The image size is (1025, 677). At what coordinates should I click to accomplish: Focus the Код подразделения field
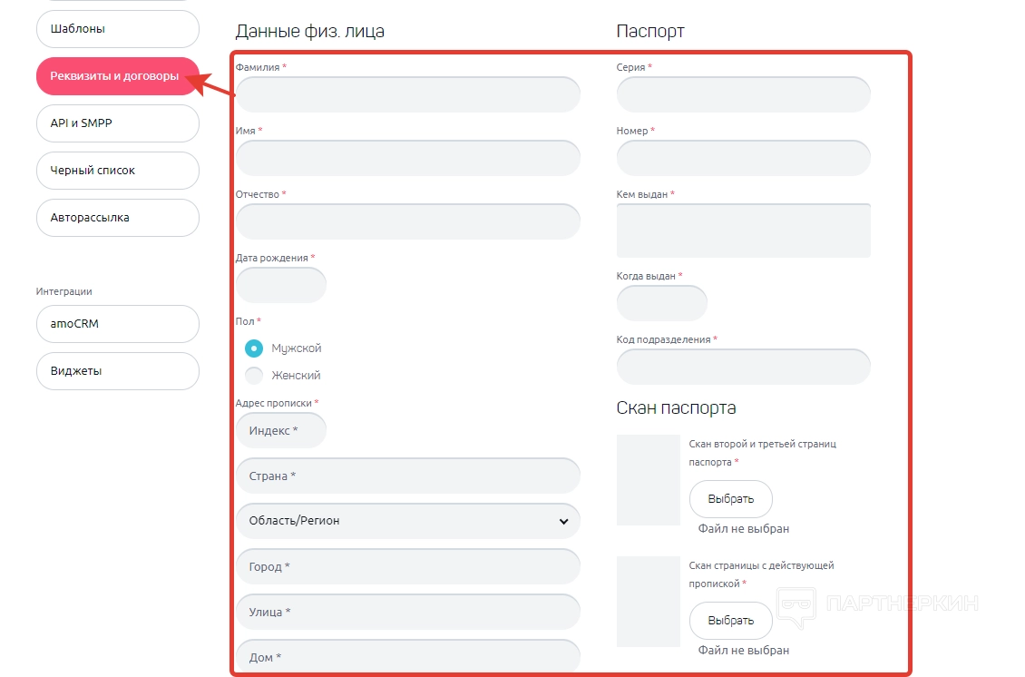[743, 367]
